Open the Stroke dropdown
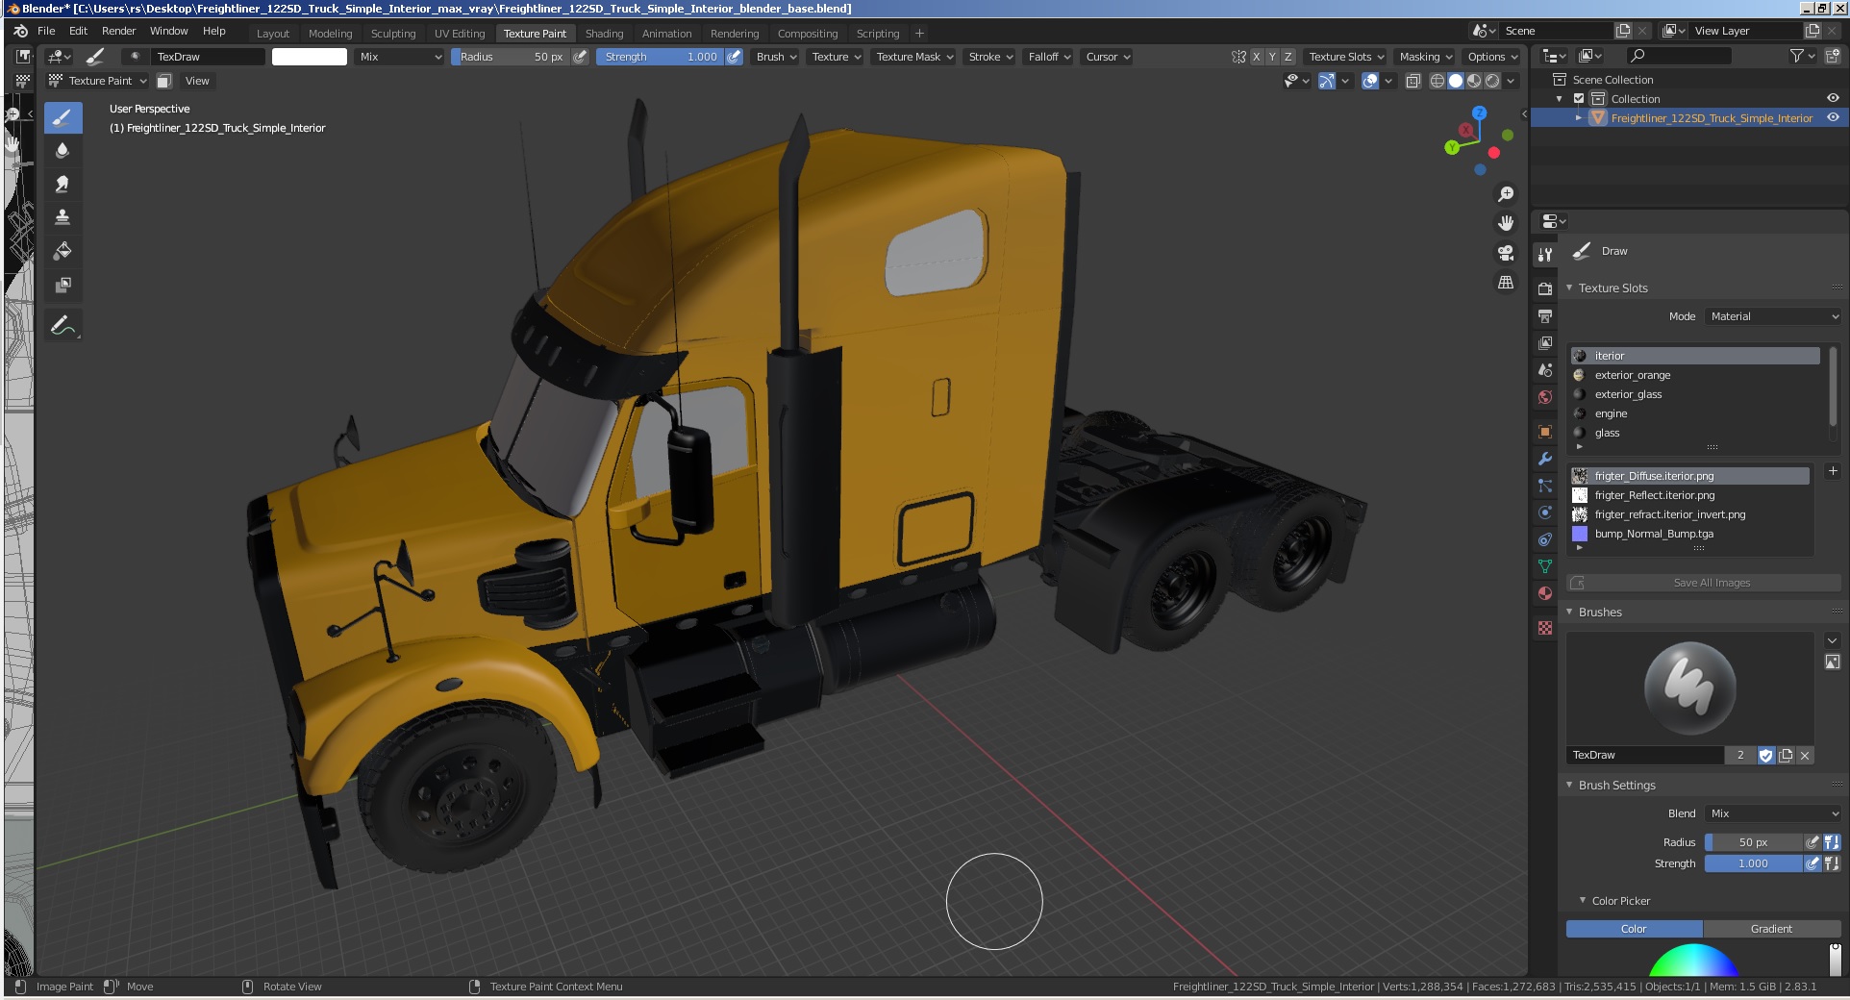The height and width of the screenshot is (1000, 1850). [990, 57]
